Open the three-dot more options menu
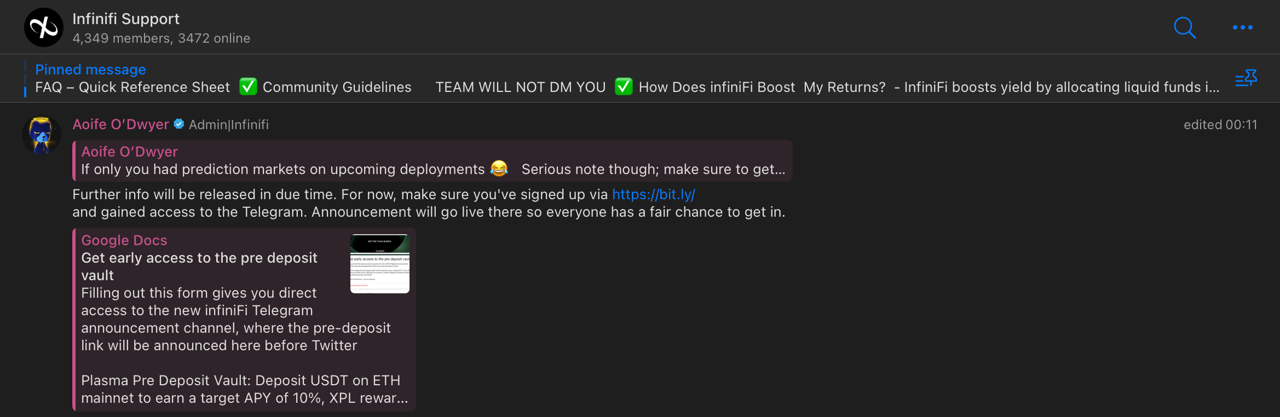Image resolution: width=1280 pixels, height=417 pixels. [x=1242, y=27]
